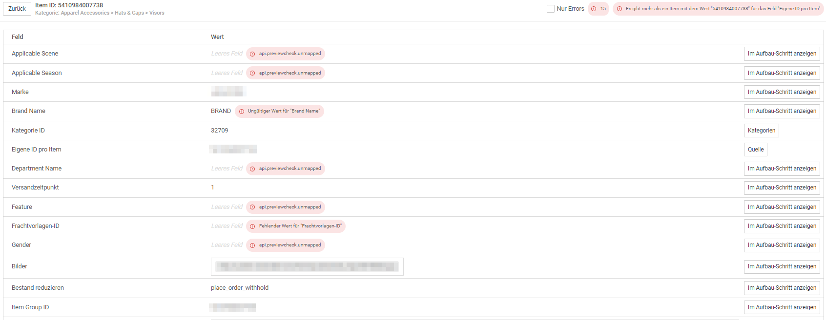Screen dimensions: 826x320
Task: Click the Versandzeitpunkt field label
Action: coord(35,188)
